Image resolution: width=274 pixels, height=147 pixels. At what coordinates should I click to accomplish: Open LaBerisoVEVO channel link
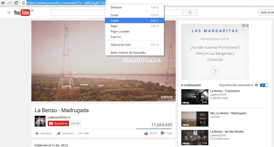[x=58, y=118]
